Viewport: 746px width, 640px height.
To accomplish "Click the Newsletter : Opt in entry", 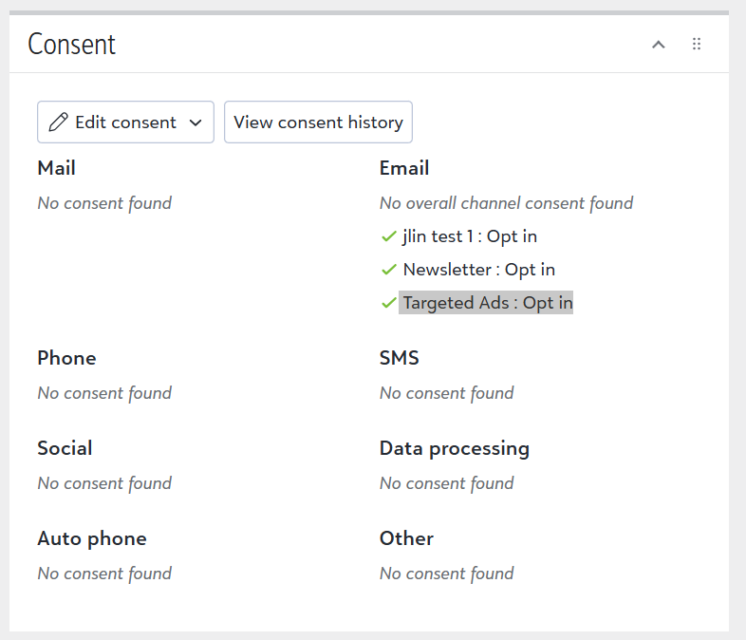I will coord(478,270).
